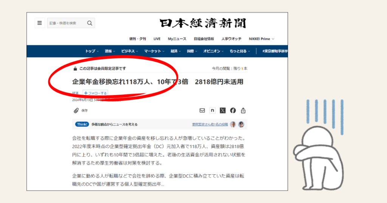
Task: Expand the NIKKEI Prime dropdown
Action: click(262, 39)
